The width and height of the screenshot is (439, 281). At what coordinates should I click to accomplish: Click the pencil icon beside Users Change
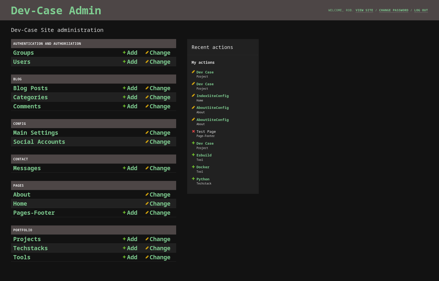pyautogui.click(x=147, y=62)
